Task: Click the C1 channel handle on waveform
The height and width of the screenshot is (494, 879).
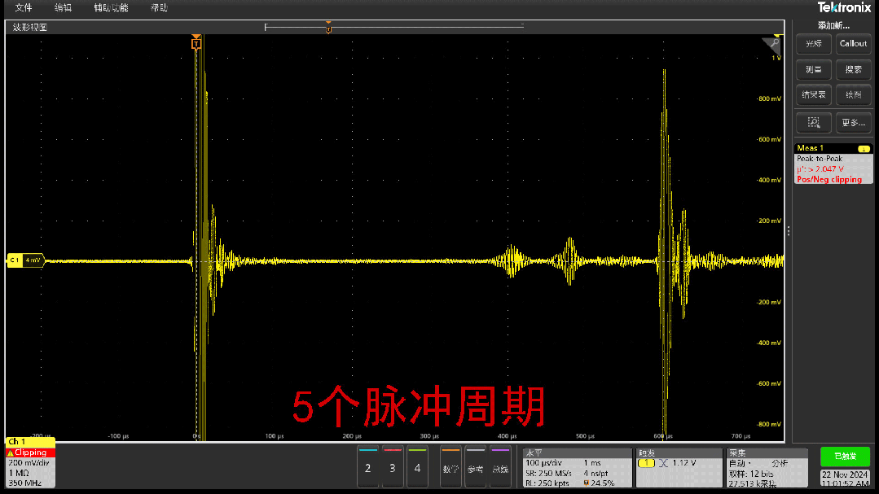Action: [24, 260]
